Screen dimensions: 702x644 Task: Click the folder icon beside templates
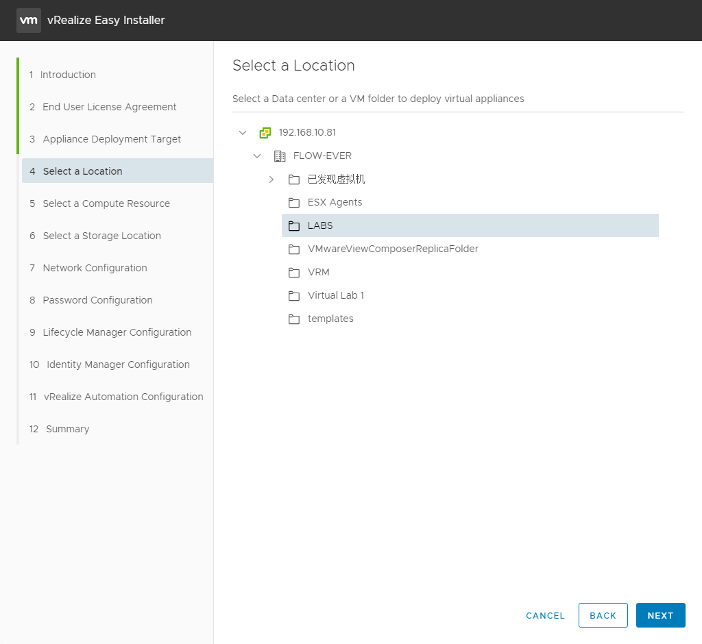point(294,319)
